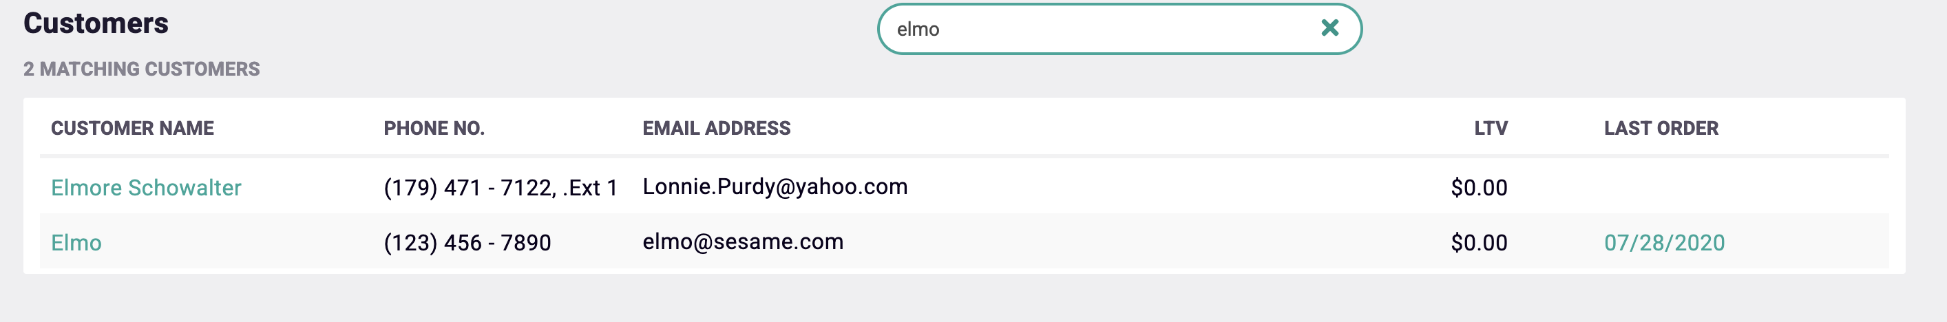1947x322 pixels.
Task: Click the elmo@sesame.com email address
Action: tap(743, 242)
